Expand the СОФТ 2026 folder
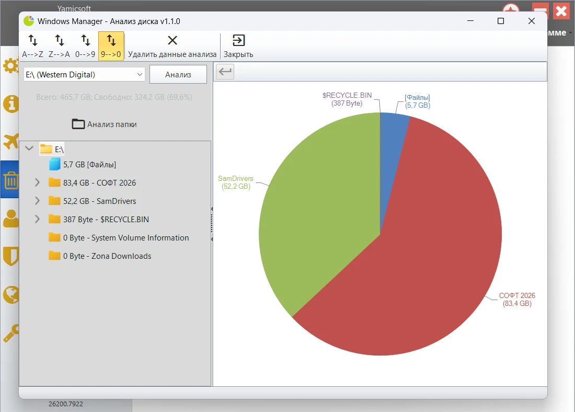The image size is (575, 412). tap(37, 182)
